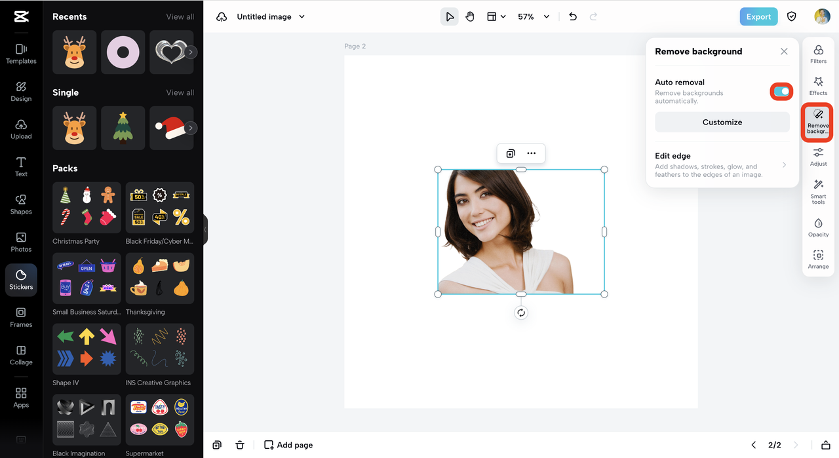839x458 pixels.
Task: Close the Remove background panel
Action: (784, 51)
